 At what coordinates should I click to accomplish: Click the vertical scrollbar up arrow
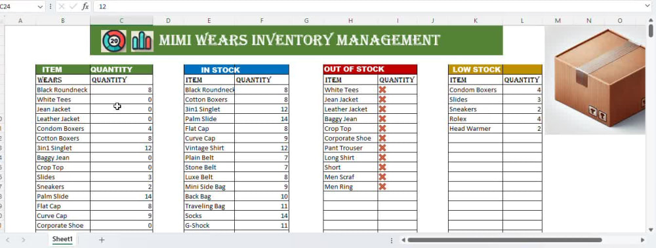point(651,20)
